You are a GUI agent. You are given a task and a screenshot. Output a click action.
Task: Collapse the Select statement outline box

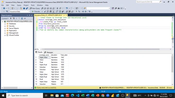pos(38,20)
